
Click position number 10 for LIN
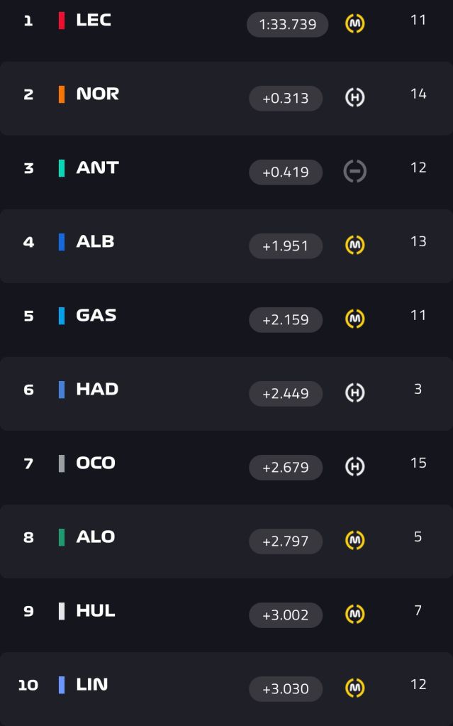(28, 685)
